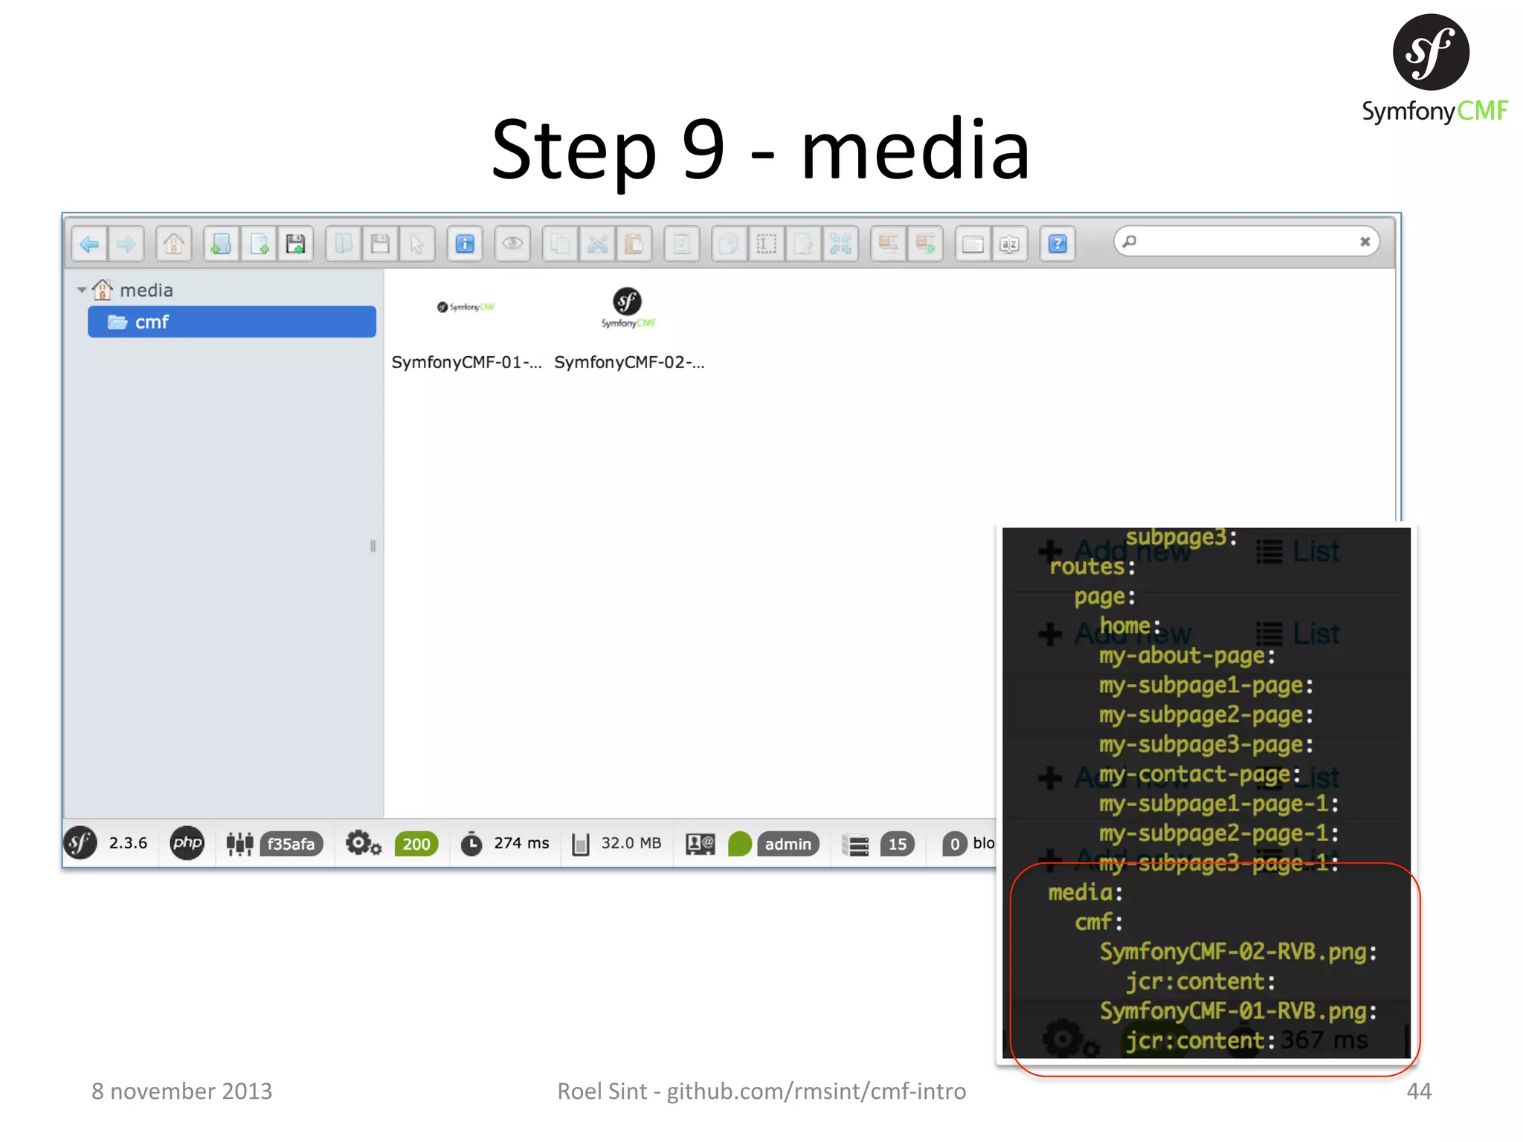Create a new folder via toolbar
The width and height of the screenshot is (1523, 1142).
pos(222,244)
